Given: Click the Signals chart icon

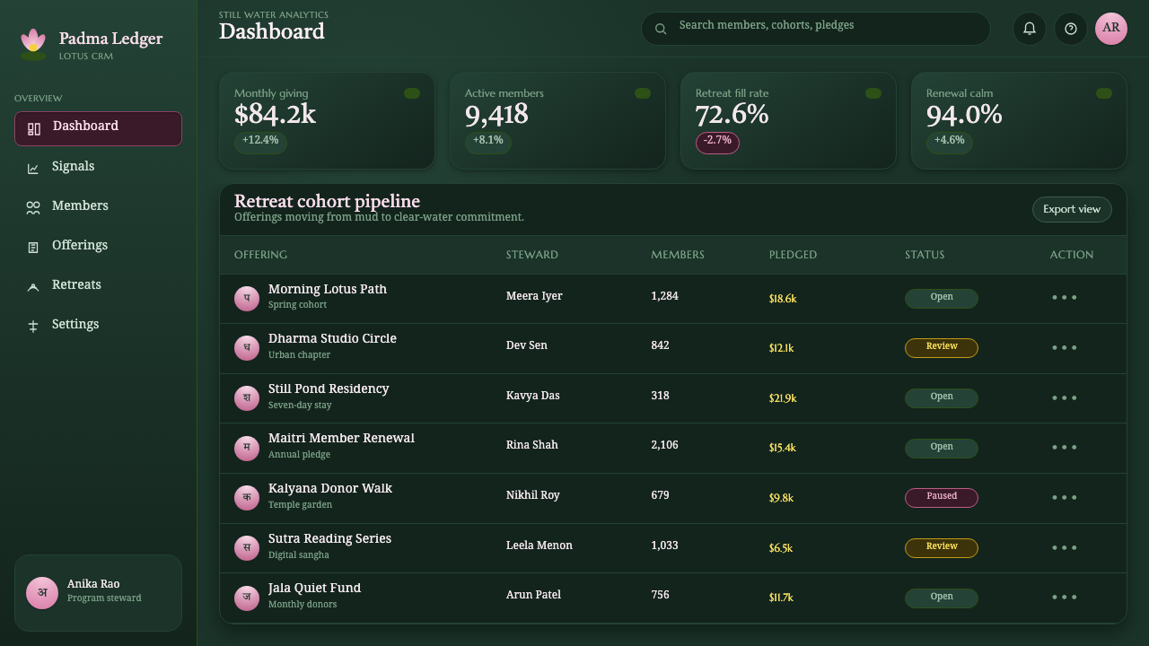Looking at the screenshot, I should click(33, 169).
